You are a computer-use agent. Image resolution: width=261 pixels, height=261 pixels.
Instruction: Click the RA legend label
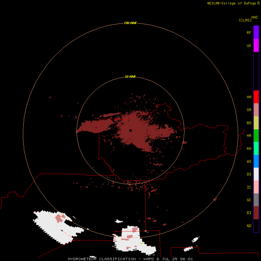pyautogui.click(x=249, y=149)
